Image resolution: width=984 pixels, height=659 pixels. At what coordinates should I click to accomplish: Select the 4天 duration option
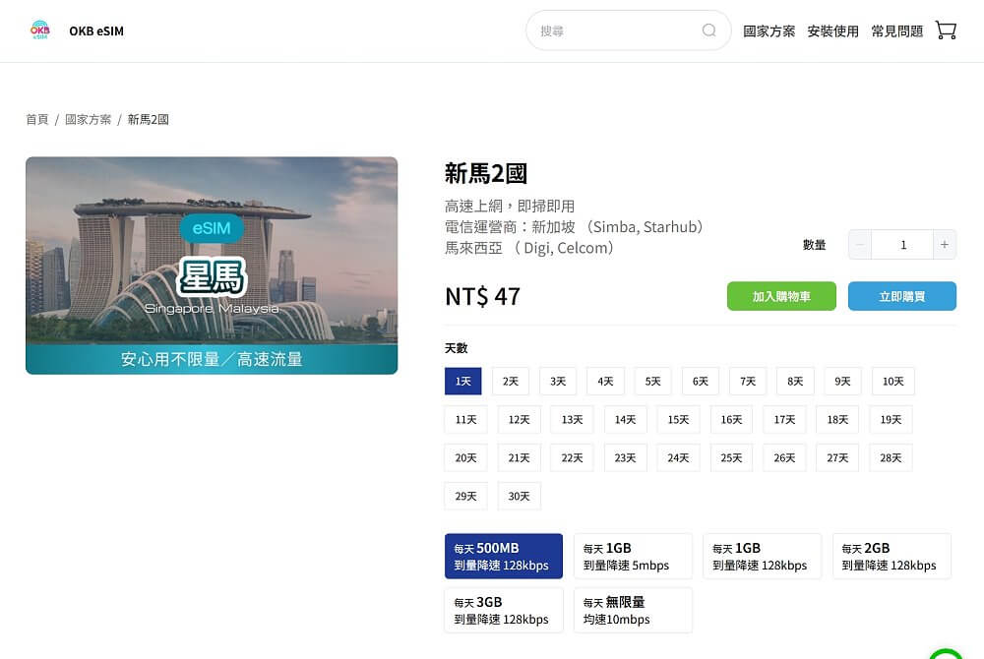(x=605, y=382)
